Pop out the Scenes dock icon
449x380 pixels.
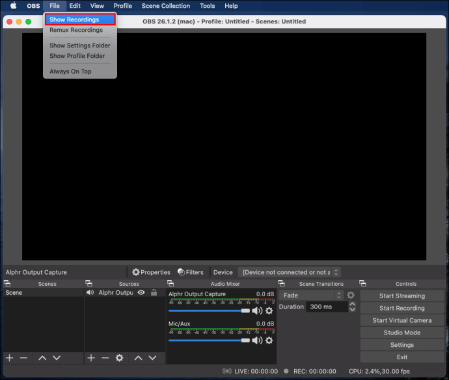pos(7,283)
